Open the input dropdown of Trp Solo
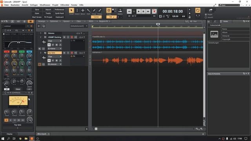Image resolution: width=251 pixels, height=141 pixels. coord(55,64)
